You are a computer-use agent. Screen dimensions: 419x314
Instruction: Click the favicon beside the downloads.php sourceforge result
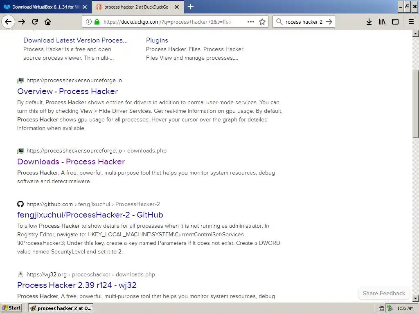(20, 151)
